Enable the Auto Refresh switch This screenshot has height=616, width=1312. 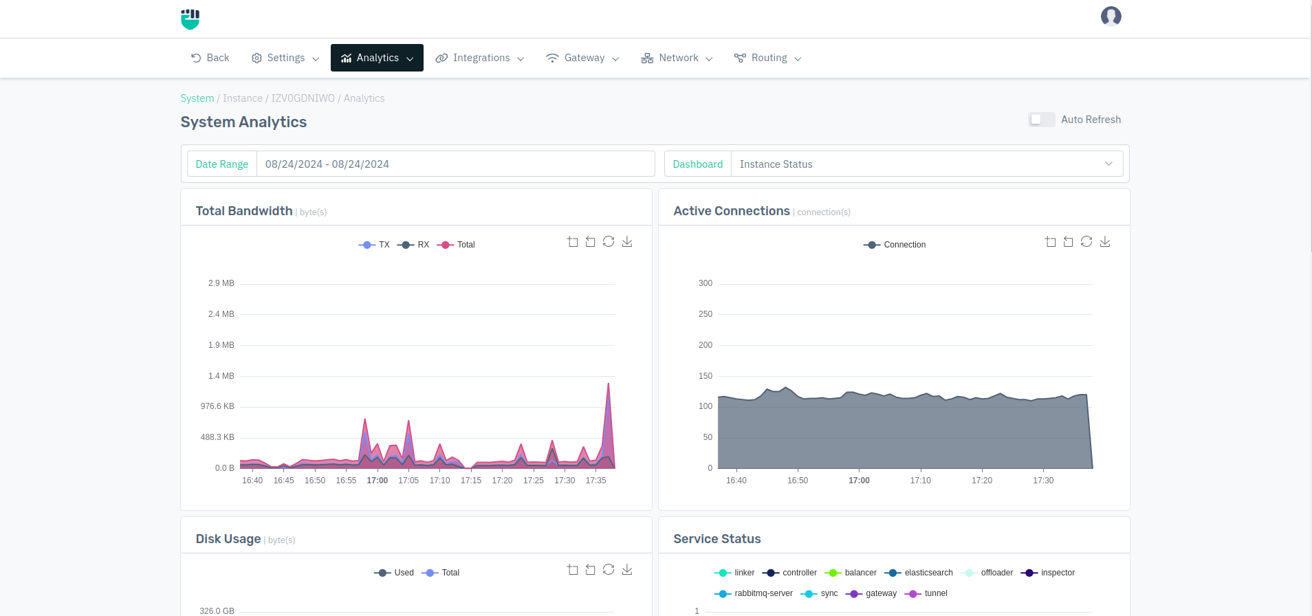(x=1041, y=120)
